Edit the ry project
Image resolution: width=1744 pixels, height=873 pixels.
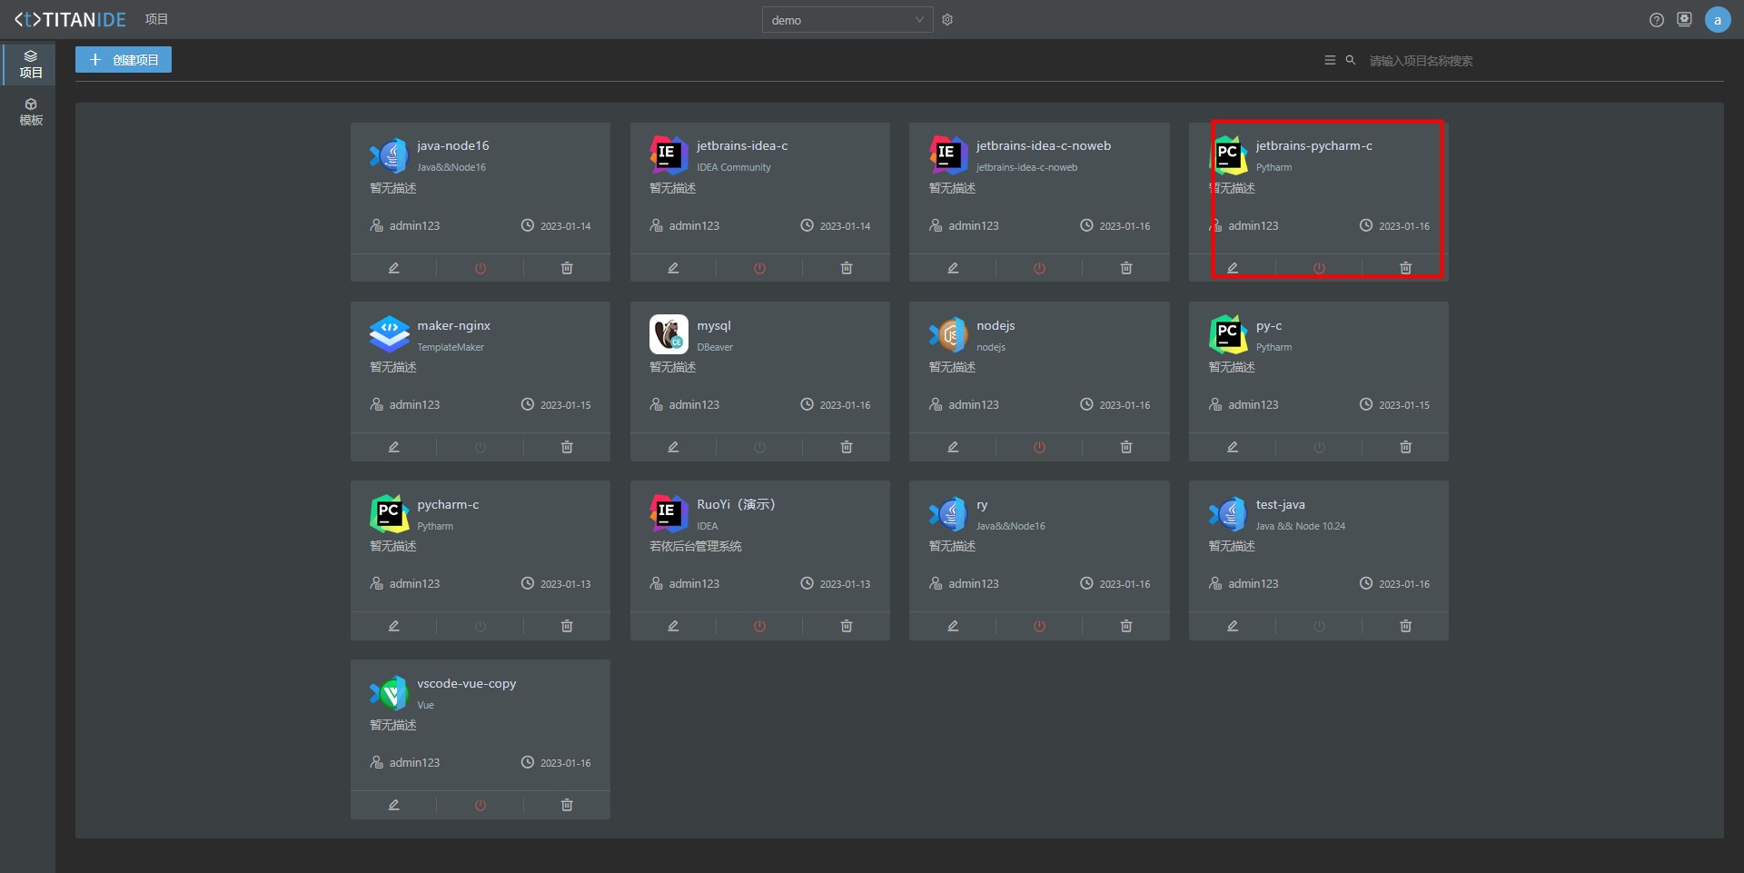pos(953,626)
